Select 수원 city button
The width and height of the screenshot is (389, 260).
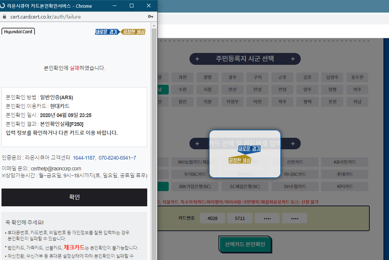click(182, 90)
